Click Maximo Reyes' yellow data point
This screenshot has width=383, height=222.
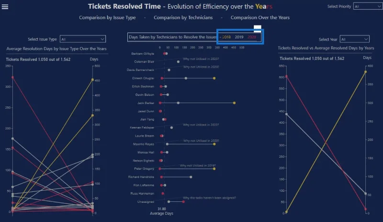coord(214,144)
